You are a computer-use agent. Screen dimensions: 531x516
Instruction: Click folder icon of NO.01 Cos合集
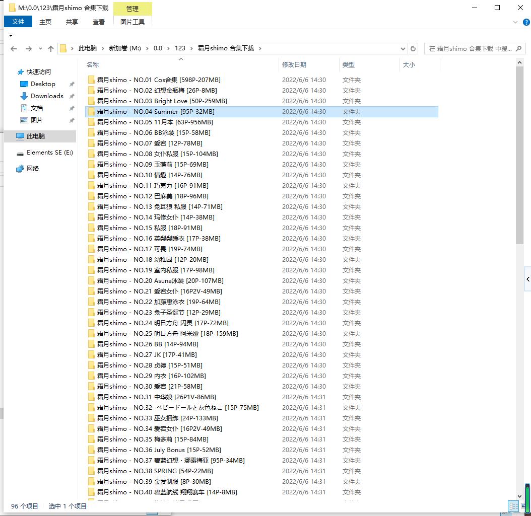coord(91,80)
